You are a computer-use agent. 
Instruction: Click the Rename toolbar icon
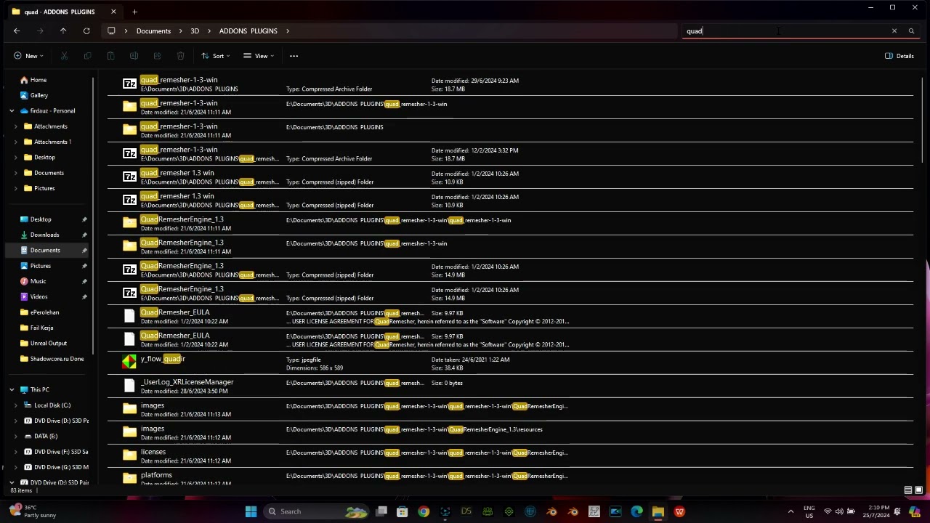pos(134,56)
